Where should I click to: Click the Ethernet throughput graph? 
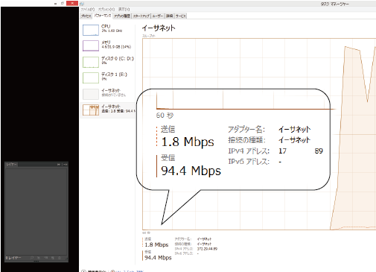point(259,134)
